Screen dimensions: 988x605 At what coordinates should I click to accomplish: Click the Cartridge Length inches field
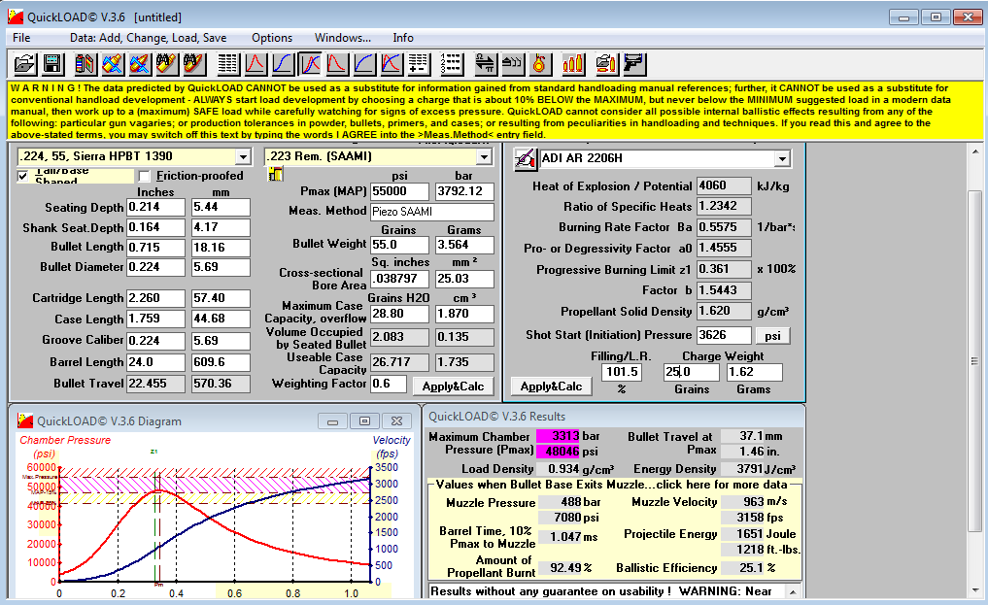[155, 298]
